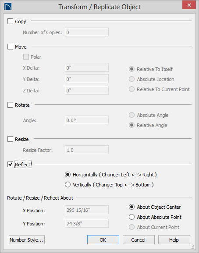Tick the Resize checkbox
This screenshot has width=199, height=253.
11,139
